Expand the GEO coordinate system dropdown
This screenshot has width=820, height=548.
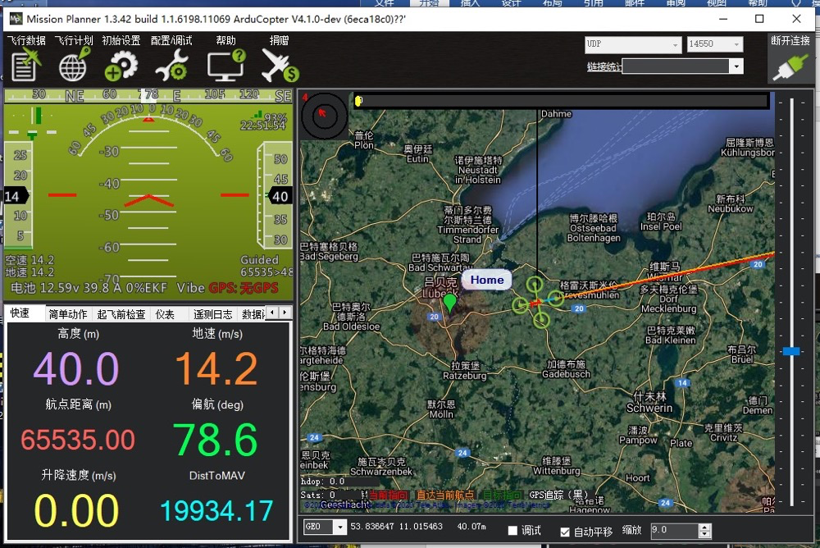click(x=339, y=527)
